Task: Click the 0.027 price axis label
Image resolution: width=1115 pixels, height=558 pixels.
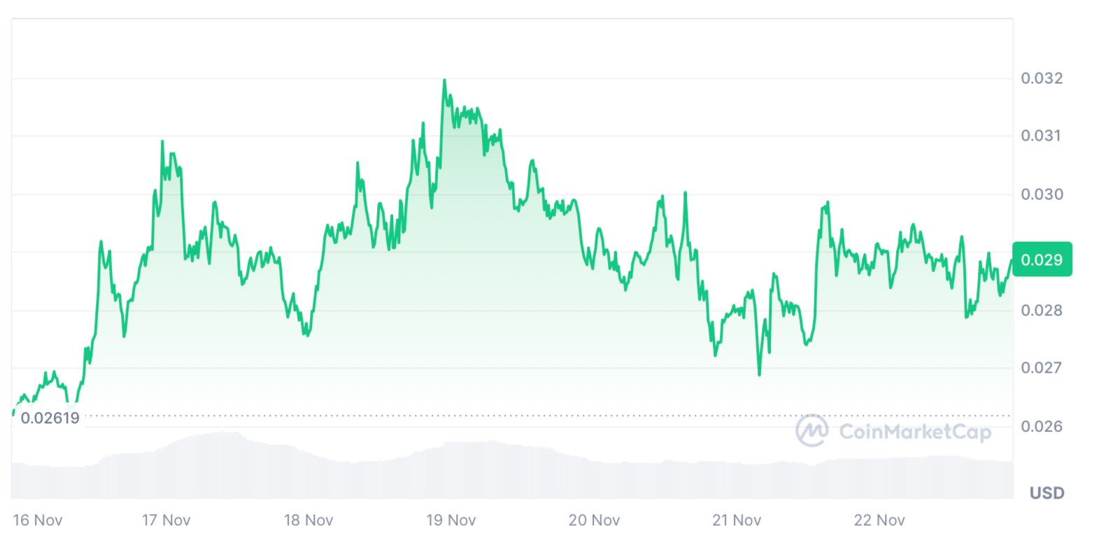Action: [1042, 368]
